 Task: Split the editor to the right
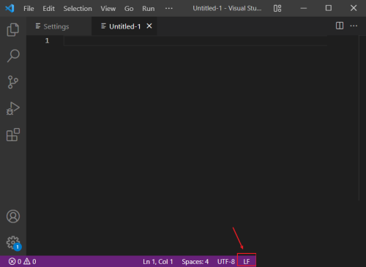340,26
